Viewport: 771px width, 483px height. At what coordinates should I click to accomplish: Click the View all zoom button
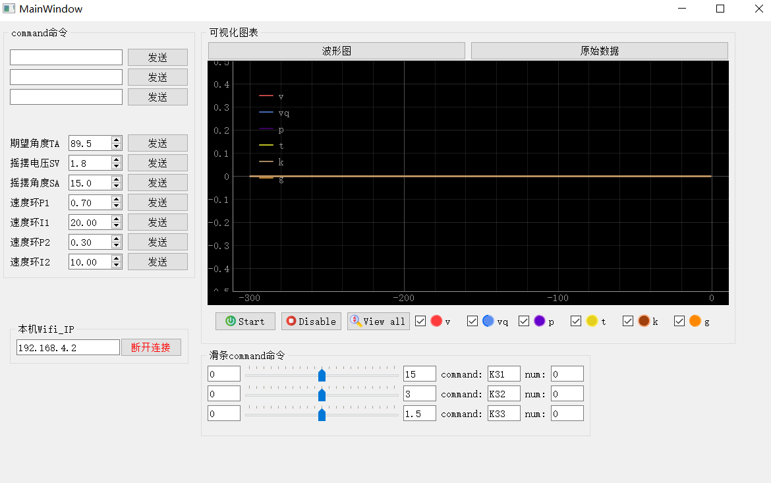point(378,321)
